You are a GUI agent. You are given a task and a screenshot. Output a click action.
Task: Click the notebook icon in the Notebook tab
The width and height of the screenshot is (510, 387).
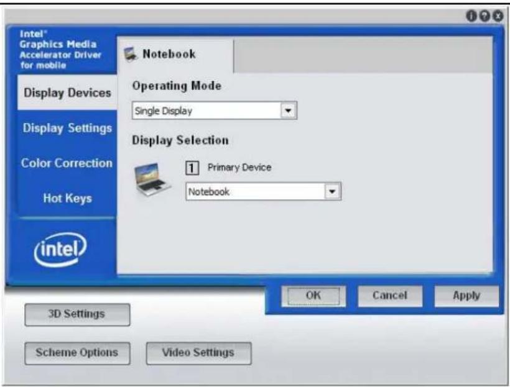(x=131, y=54)
